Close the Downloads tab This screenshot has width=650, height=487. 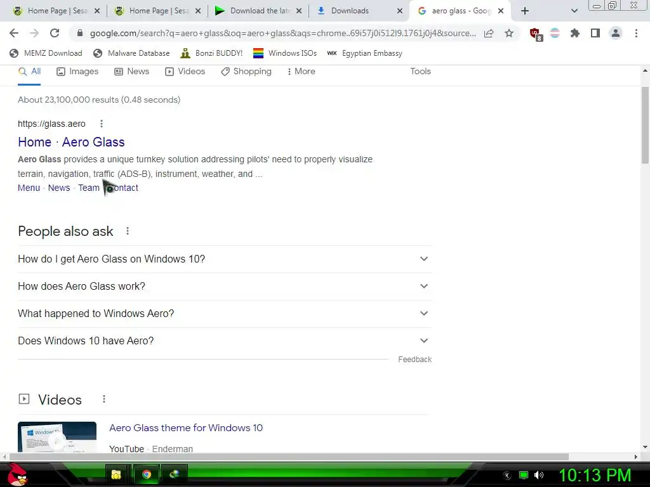[400, 11]
